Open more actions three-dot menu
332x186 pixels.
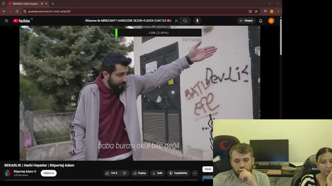195,173
